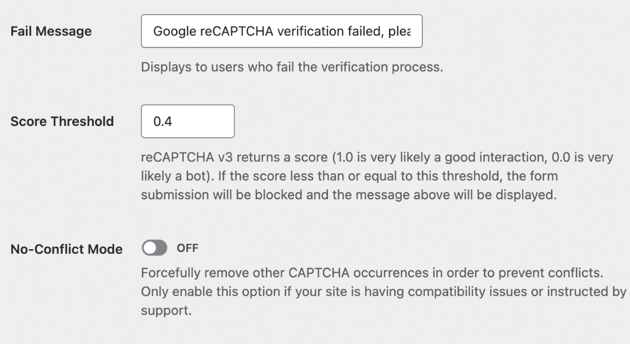Click the No-Conflict Mode setting label

[x=67, y=249]
